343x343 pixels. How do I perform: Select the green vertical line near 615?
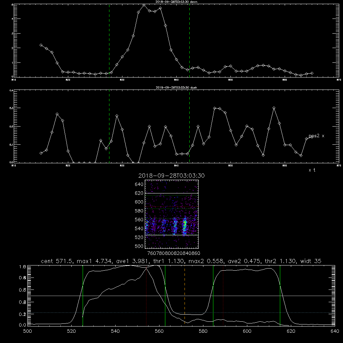coord(280,295)
